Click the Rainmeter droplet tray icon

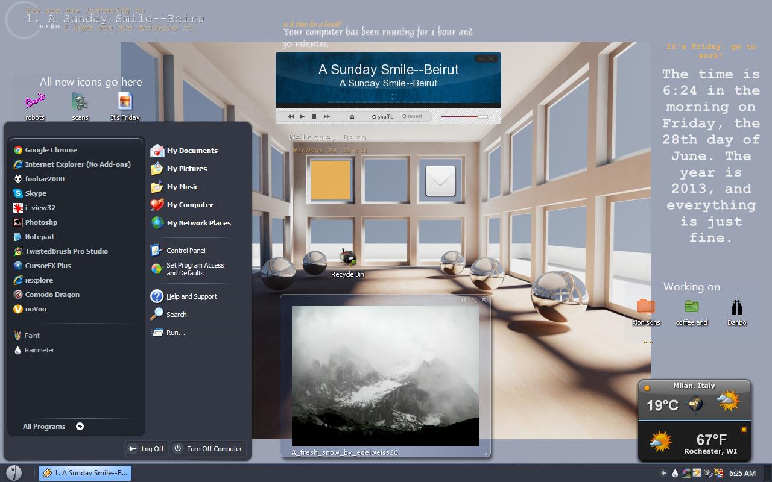tap(675, 473)
